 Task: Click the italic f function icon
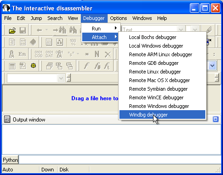click(87, 66)
